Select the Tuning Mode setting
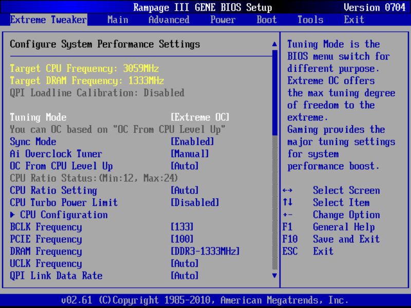 tap(38, 117)
